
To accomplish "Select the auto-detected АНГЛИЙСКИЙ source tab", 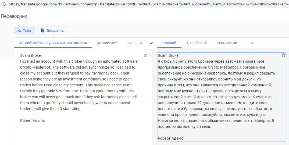I will click(x=53, y=43).
